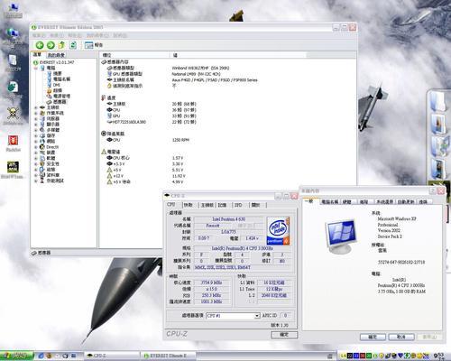The height and width of the screenshot is (361, 451).
Task: Select CPU core voltage 1.57 V row
Action: pyautogui.click(x=145, y=158)
